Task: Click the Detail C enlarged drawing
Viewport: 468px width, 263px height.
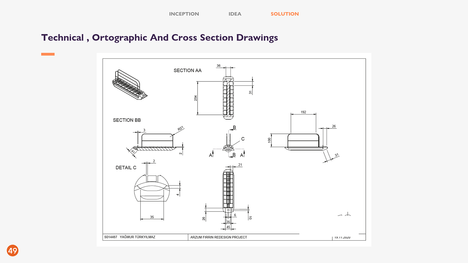Action: tap(152, 189)
